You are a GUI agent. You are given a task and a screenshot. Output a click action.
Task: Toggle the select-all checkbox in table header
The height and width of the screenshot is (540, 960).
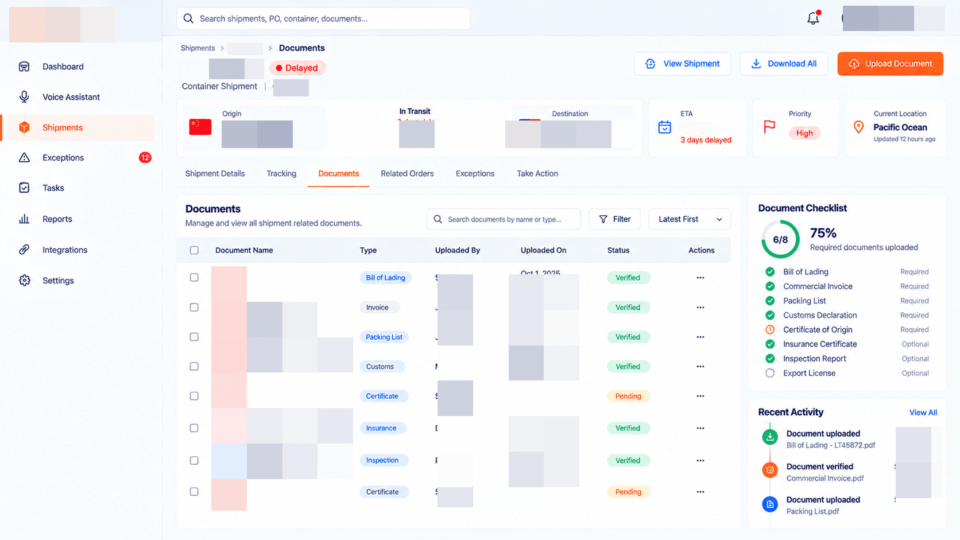[194, 250]
